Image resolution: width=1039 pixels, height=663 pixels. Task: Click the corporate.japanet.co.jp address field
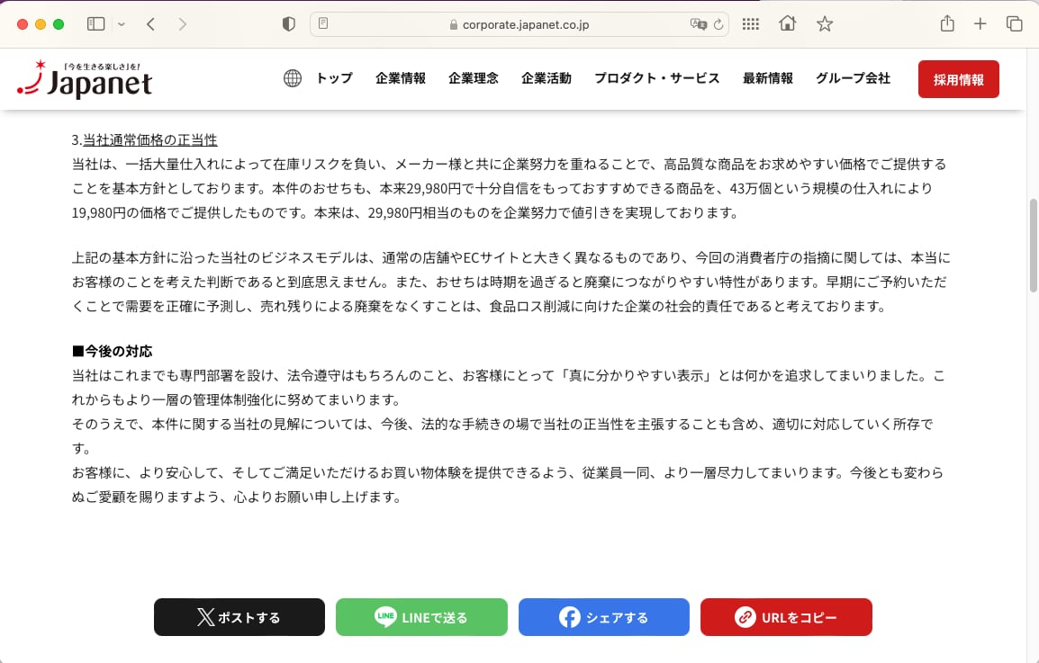coord(519,24)
